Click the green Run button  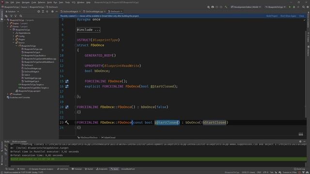coord(290,7)
